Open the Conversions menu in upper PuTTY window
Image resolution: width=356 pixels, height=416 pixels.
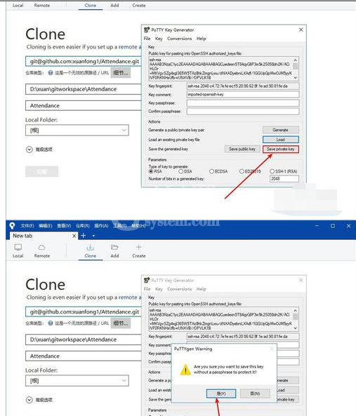click(x=180, y=39)
